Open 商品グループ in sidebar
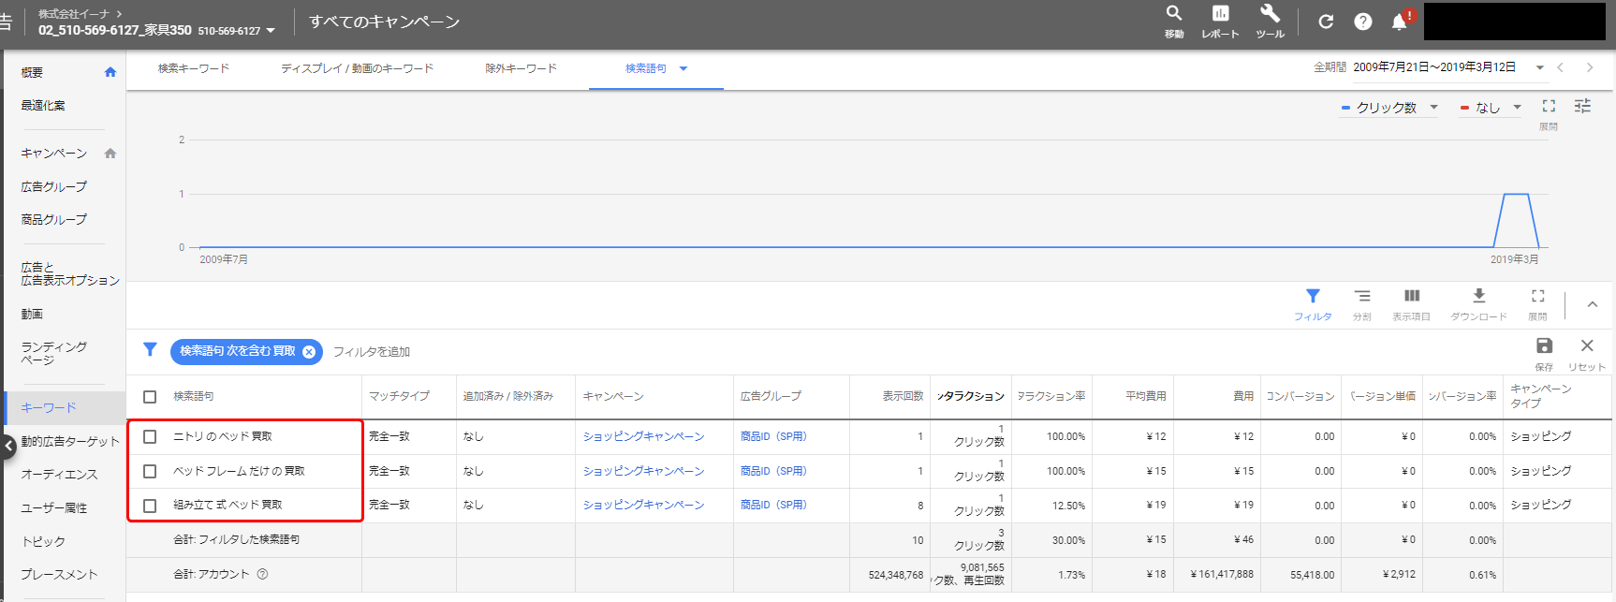 pyautogui.click(x=54, y=220)
